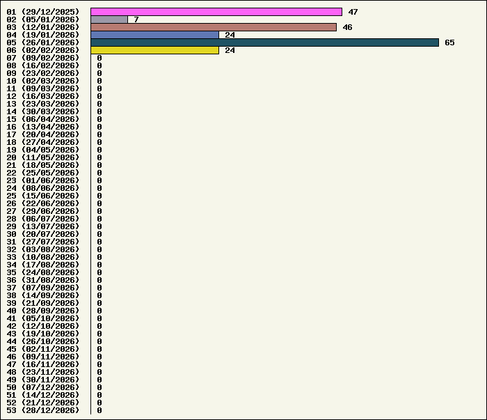
Task: Click the row label 07 (09/02/2026)
Action: [x=43, y=58]
